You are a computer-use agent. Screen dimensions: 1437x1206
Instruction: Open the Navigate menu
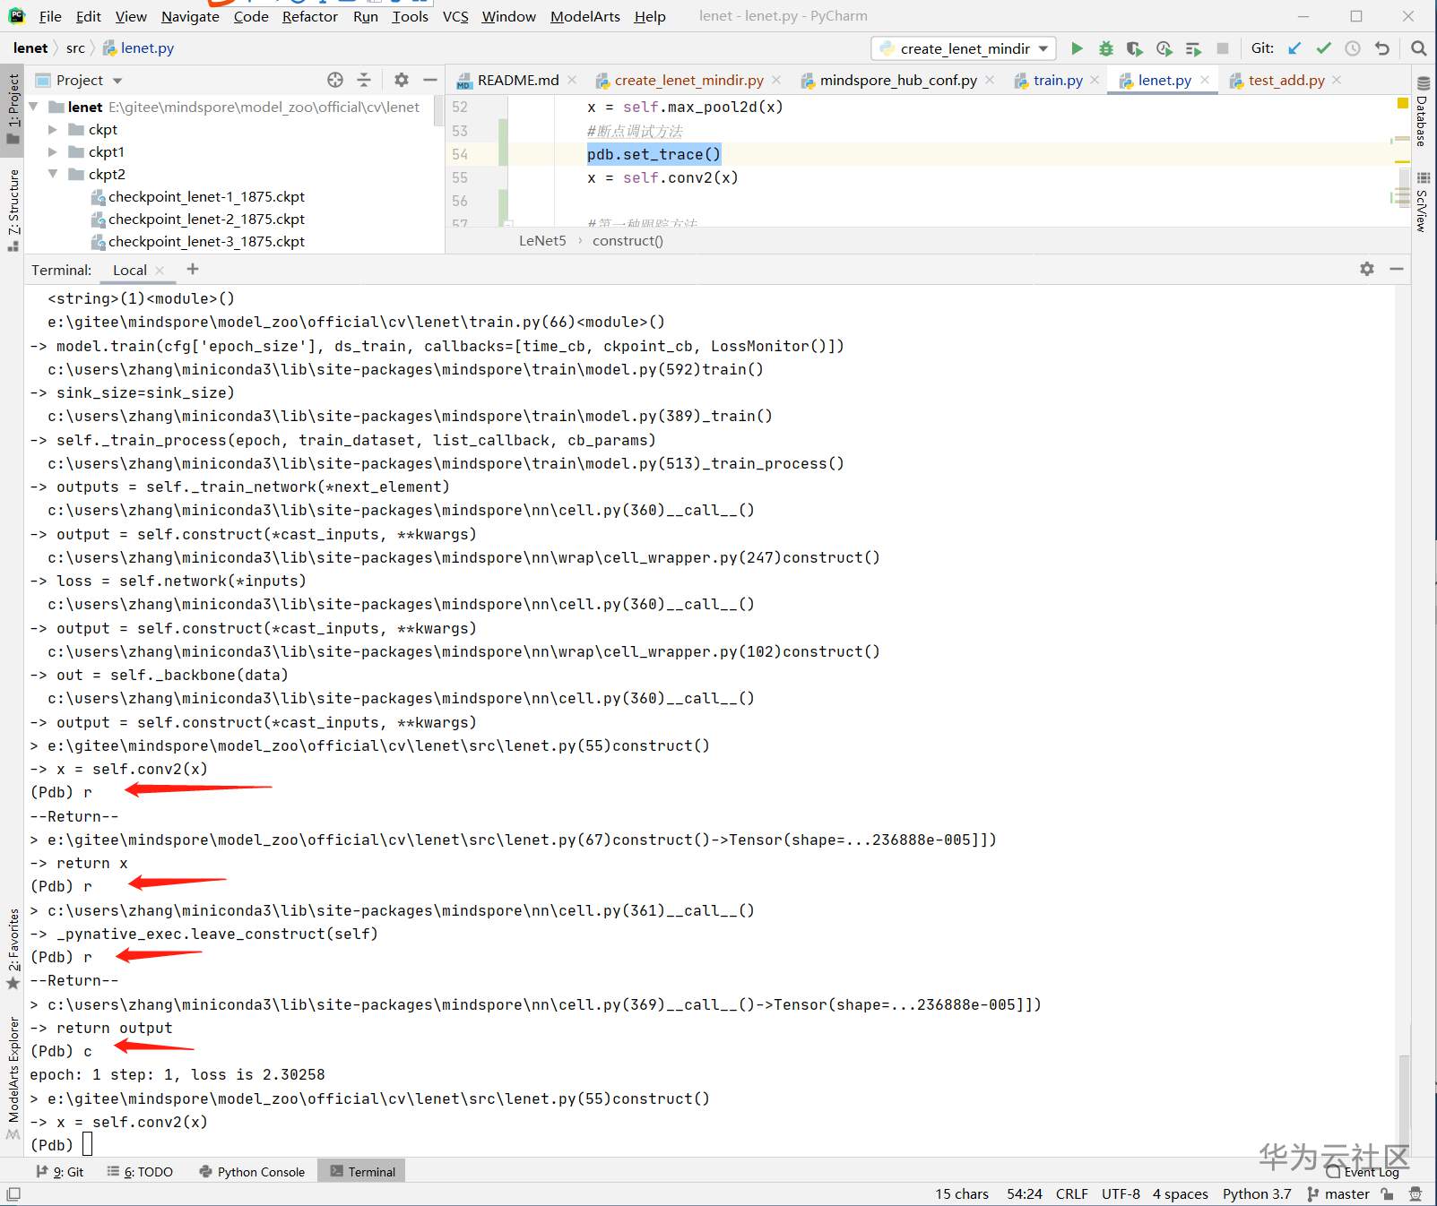190,16
